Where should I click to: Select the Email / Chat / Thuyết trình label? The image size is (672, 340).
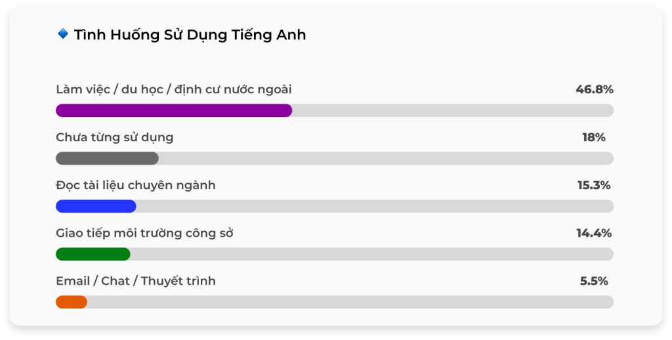point(136,281)
